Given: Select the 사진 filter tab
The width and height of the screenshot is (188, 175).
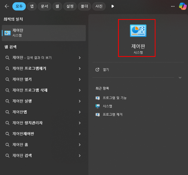Looking at the screenshot, I should pos(99,6).
